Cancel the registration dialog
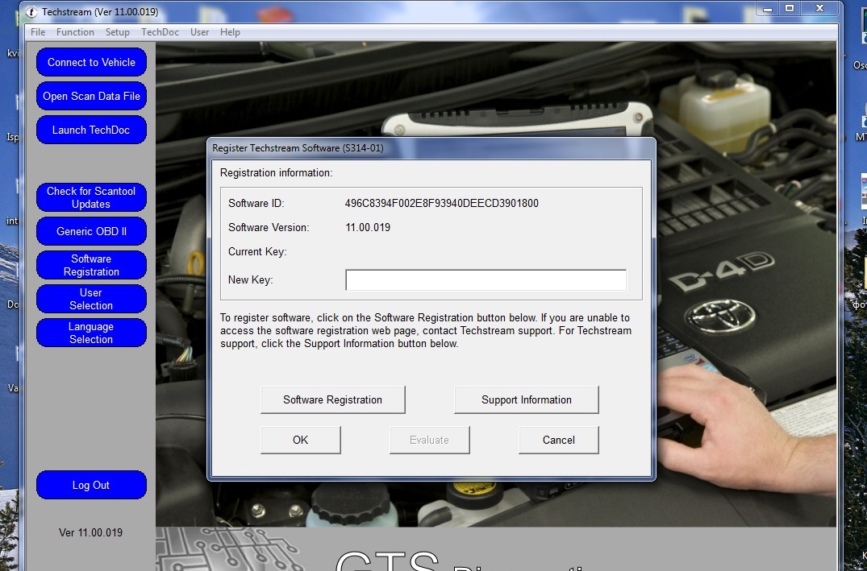 coord(558,440)
